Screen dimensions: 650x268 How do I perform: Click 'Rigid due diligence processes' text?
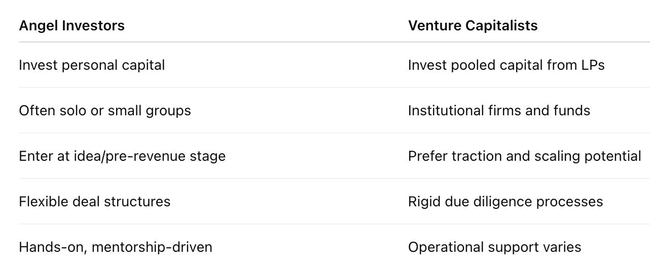click(x=505, y=202)
